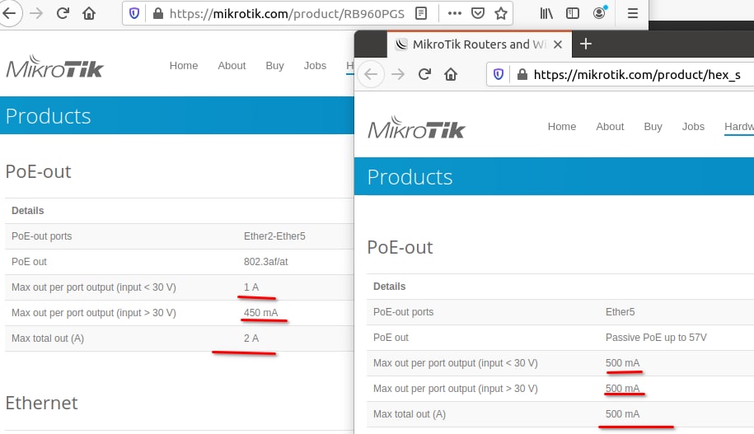The width and height of the screenshot is (754, 434).
Task: Click Products heading in front window
Action: 410,177
